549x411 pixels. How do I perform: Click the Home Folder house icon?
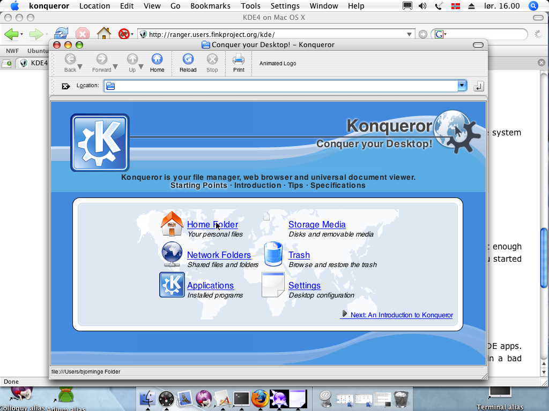(x=172, y=224)
